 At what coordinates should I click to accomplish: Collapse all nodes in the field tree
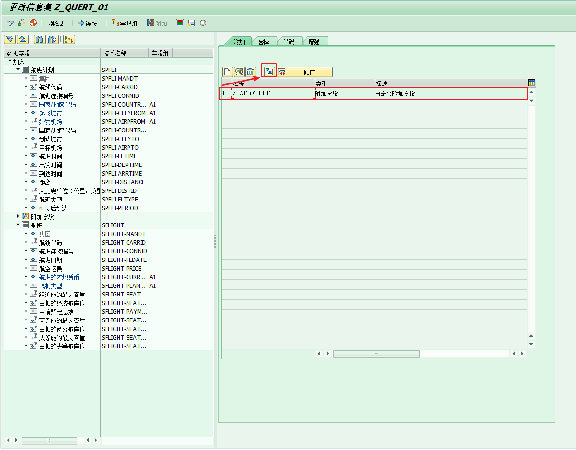point(22,39)
